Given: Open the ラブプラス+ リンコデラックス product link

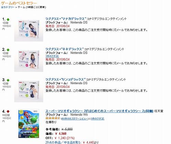Looking at the screenshot, I should click(x=65, y=79).
